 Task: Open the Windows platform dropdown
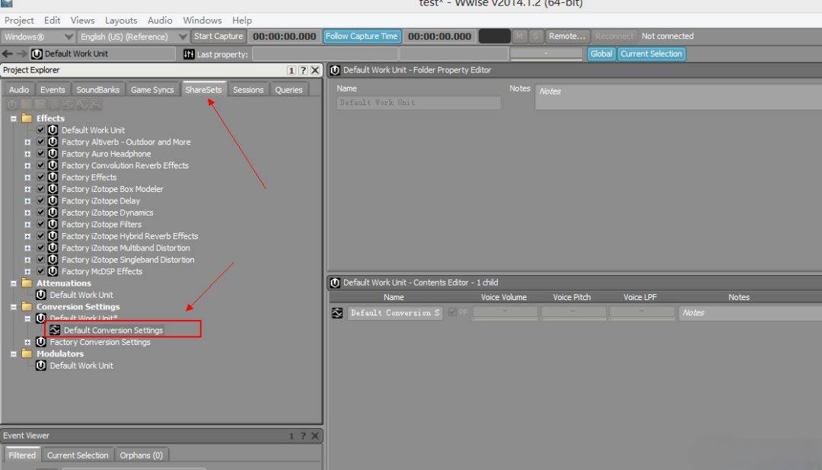point(38,37)
